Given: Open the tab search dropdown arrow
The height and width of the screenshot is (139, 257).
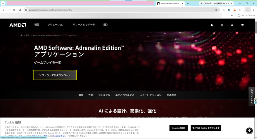Looking at the screenshot, I should click(x=3, y=3).
